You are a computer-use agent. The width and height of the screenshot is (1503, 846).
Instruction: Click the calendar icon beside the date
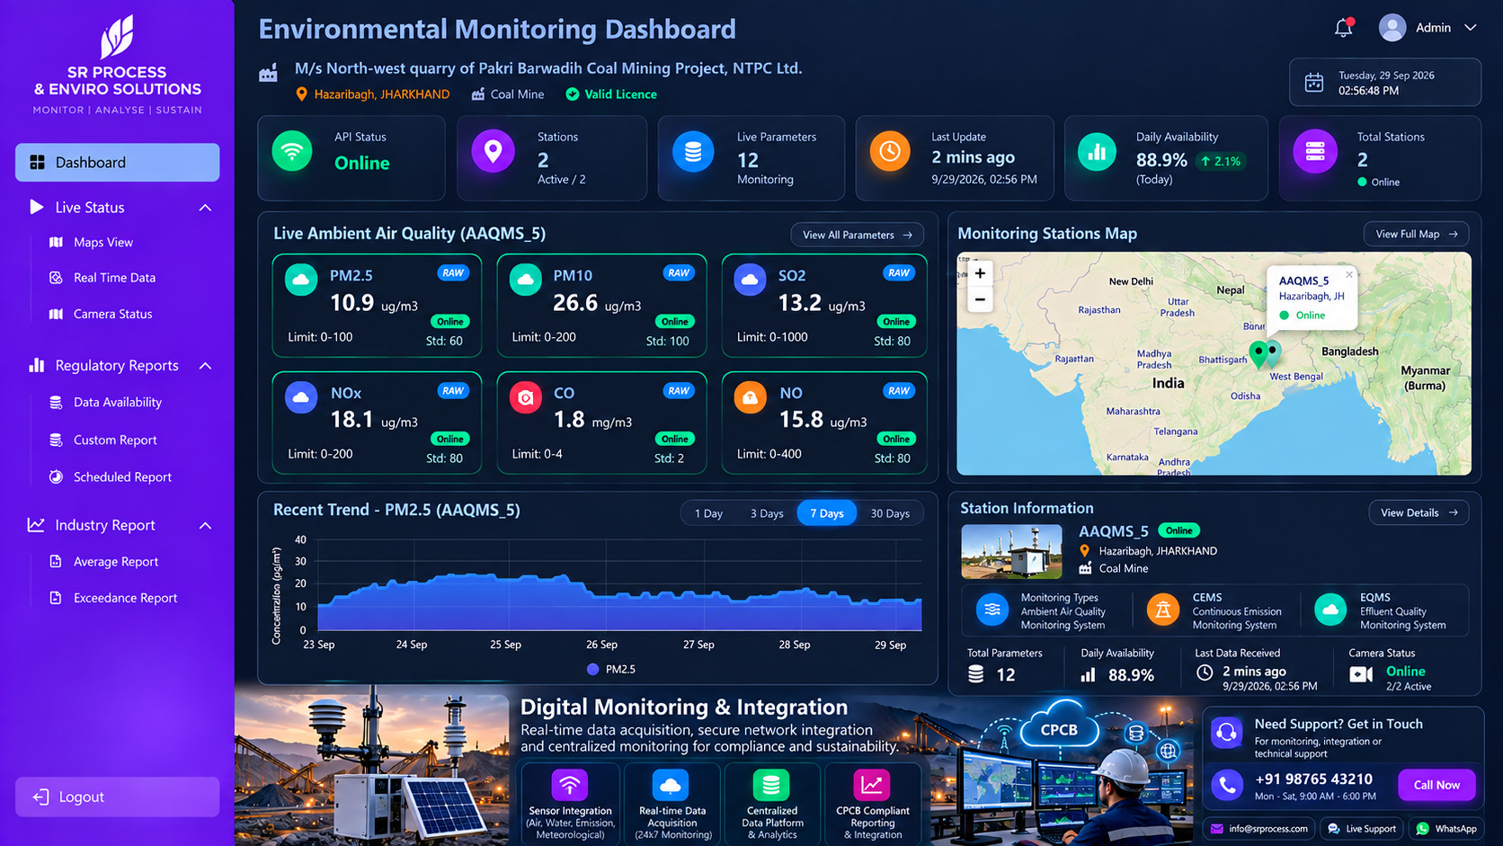click(1314, 83)
